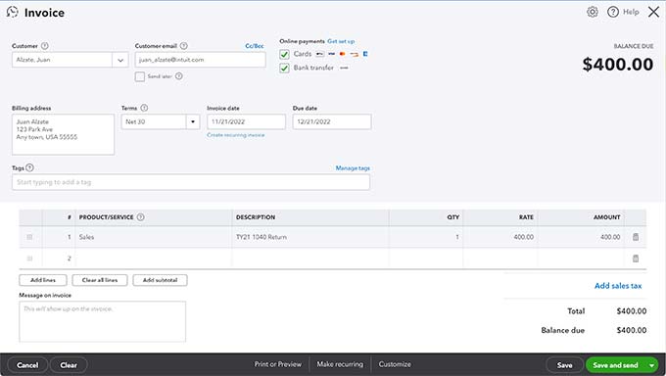Open the Terms Net 30 dropdown

click(x=192, y=122)
